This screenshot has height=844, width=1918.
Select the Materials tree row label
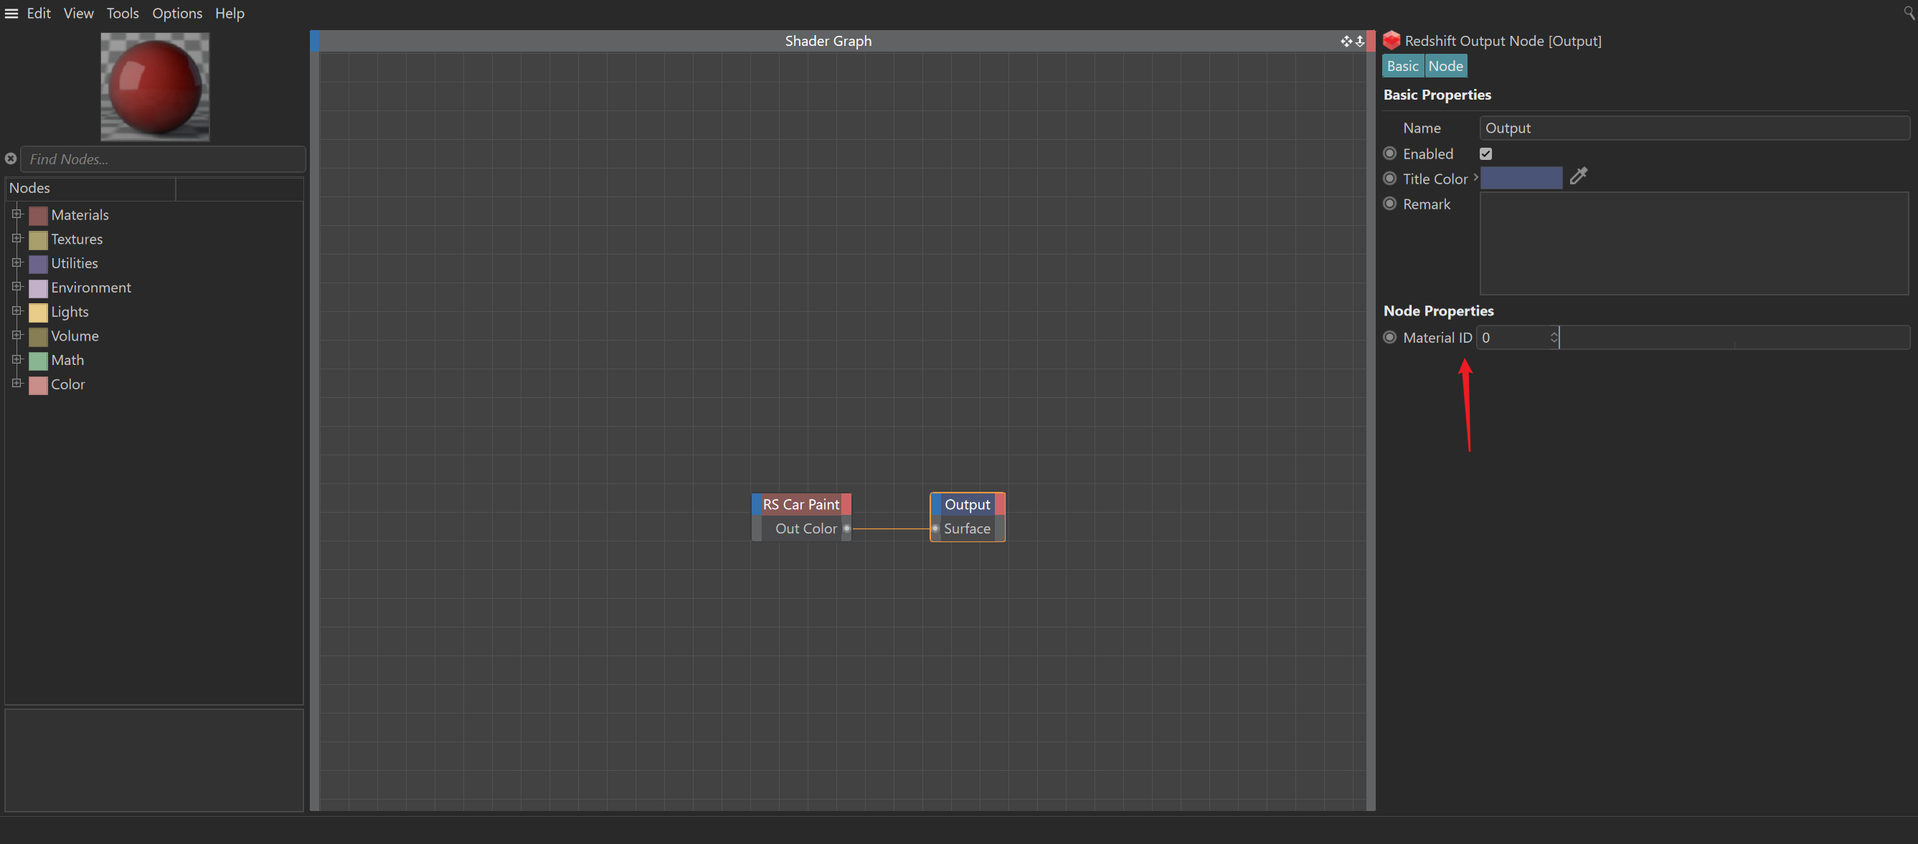(80, 215)
